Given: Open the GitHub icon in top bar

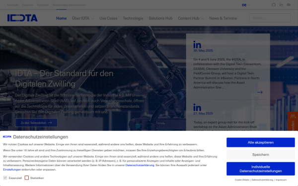Looking at the screenshot, I should pos(274,5).
